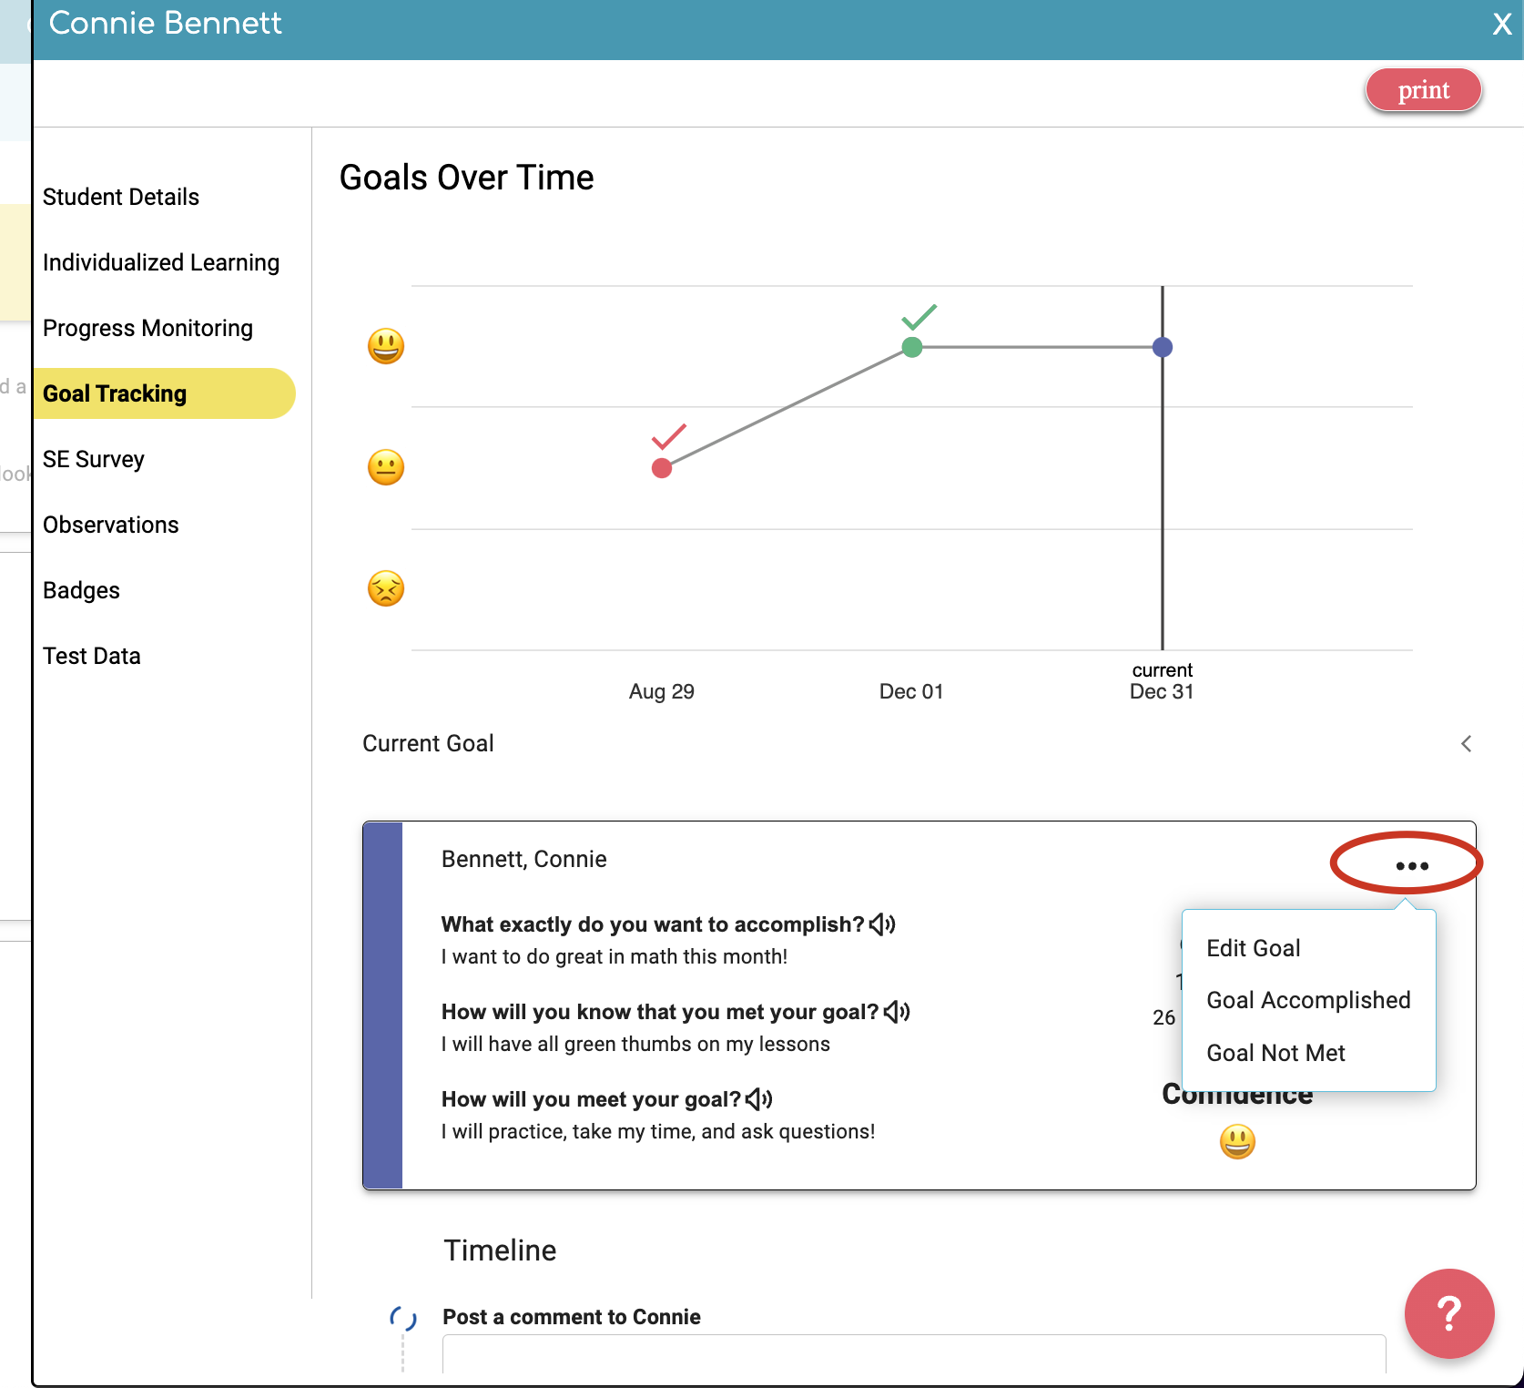Select the neutral face emoji on the chart axis
1524x1388 pixels.
click(385, 467)
